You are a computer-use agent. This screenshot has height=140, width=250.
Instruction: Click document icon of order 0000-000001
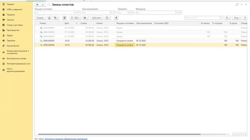[x=41, y=28]
